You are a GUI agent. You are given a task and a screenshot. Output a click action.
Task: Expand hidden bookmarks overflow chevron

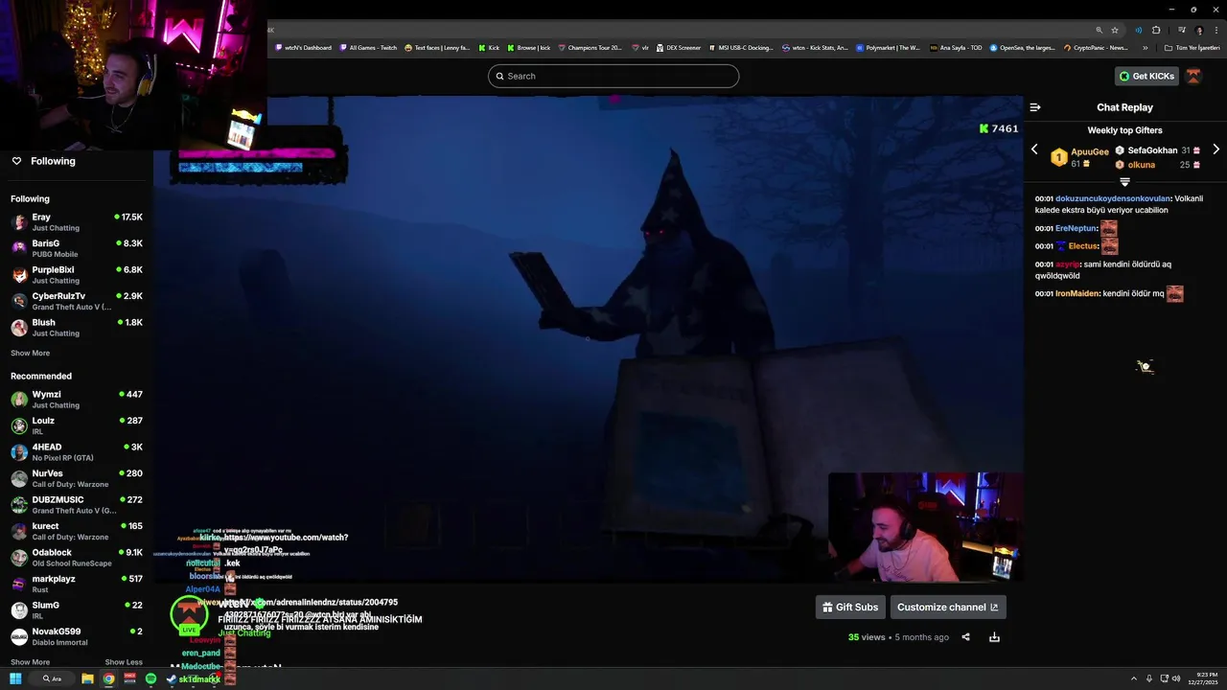[1145, 47]
